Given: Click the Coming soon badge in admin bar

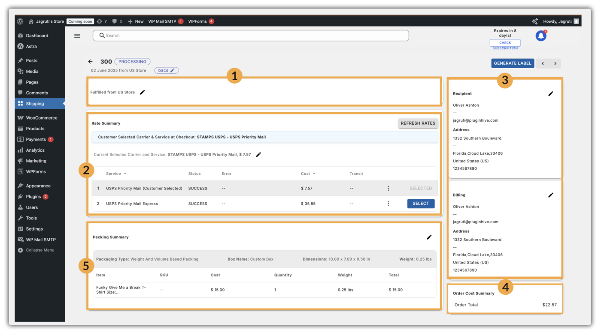Looking at the screenshot, I should click(x=80, y=21).
